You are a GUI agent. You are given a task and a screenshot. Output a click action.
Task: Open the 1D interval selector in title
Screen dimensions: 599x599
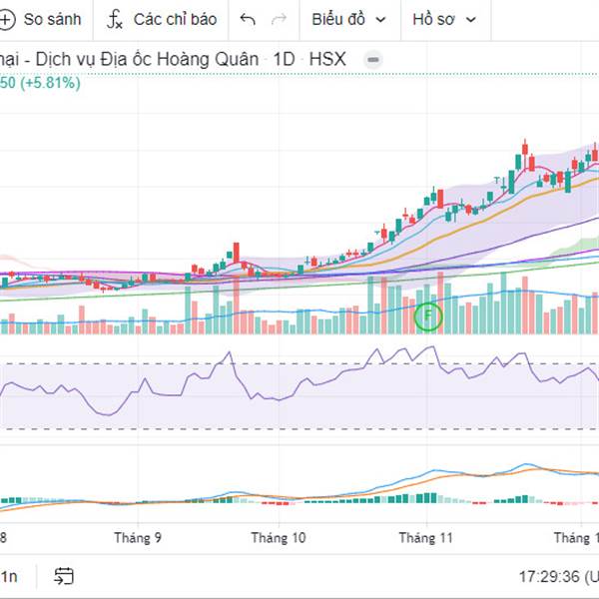[x=285, y=60]
